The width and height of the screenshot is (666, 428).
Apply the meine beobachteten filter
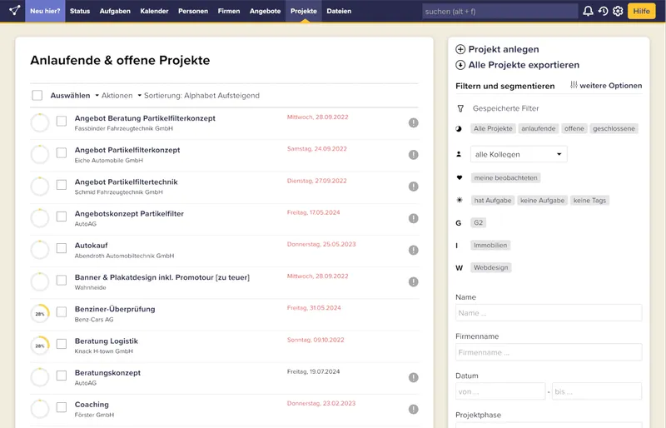pos(505,177)
